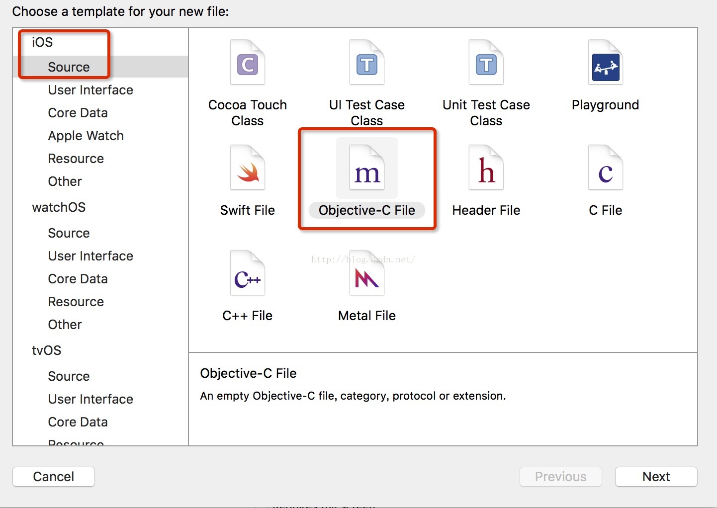Image resolution: width=717 pixels, height=508 pixels.
Task: Click the Cancel button
Action: (54, 477)
